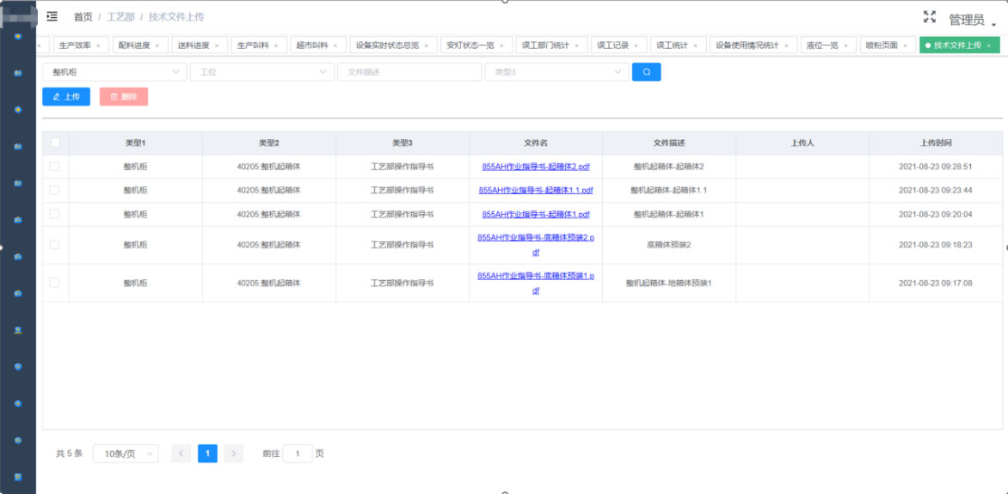The image size is (1008, 494).
Task: Close the 生产效率 tab
Action: (98, 46)
